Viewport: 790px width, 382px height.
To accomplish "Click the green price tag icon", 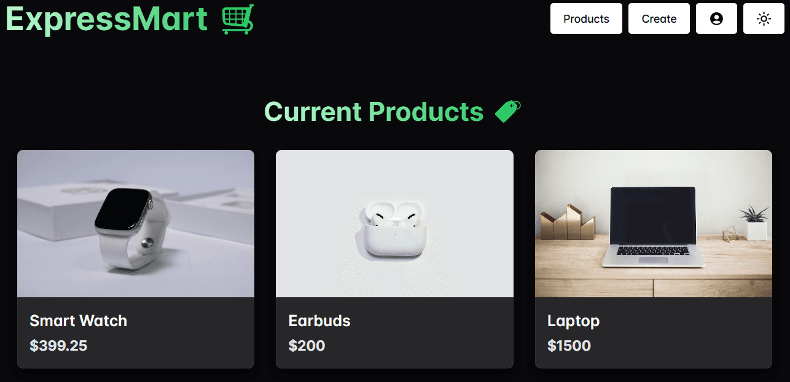I will [508, 112].
